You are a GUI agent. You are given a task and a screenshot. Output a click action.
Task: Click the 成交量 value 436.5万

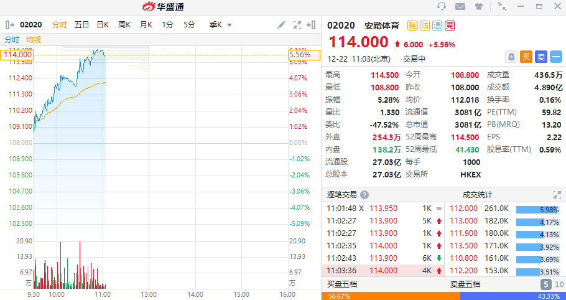click(x=549, y=75)
